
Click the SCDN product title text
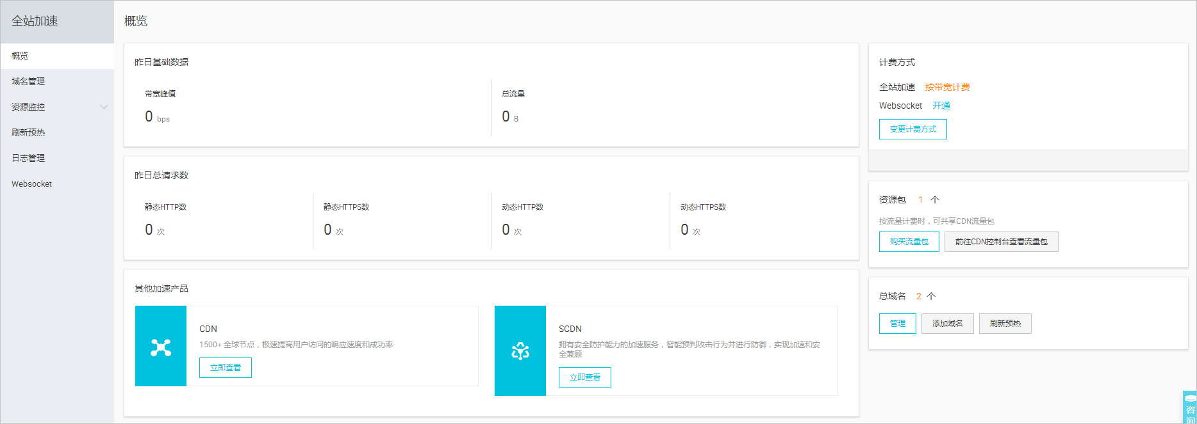point(570,329)
